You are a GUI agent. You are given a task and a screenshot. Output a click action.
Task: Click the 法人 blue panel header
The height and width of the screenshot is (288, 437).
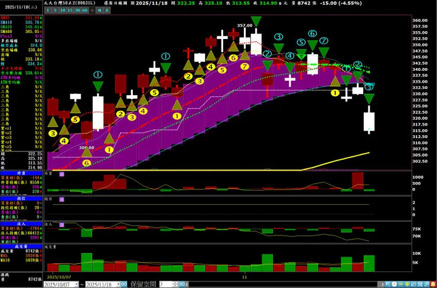(x=21, y=224)
